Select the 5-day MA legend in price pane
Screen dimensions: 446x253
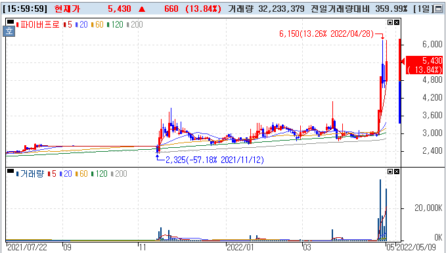(x=68, y=25)
